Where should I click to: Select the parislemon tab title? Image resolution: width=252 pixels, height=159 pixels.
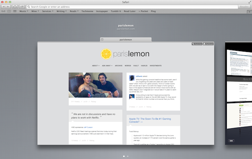[126, 40]
